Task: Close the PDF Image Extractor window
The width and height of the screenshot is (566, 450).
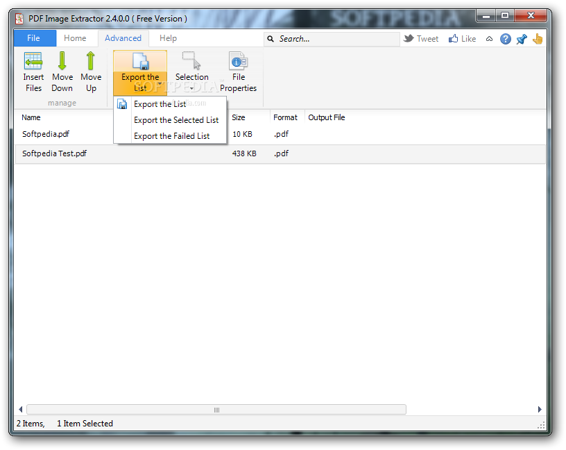Action: (x=531, y=16)
